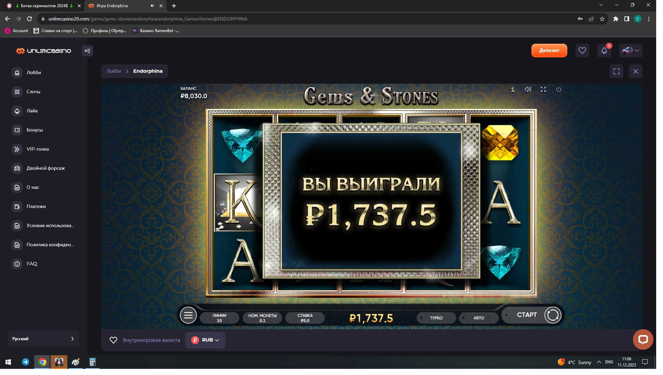This screenshot has height=375, width=663.
Task: Open the Бонусы sidebar item
Action: (35, 130)
